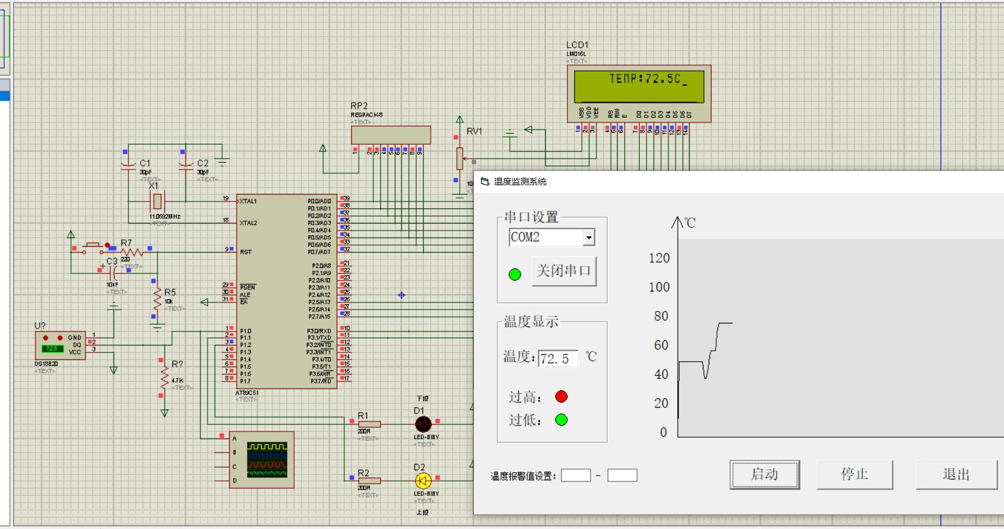Select the RV1 potentiometer symbol
1004x529 pixels.
click(459, 158)
